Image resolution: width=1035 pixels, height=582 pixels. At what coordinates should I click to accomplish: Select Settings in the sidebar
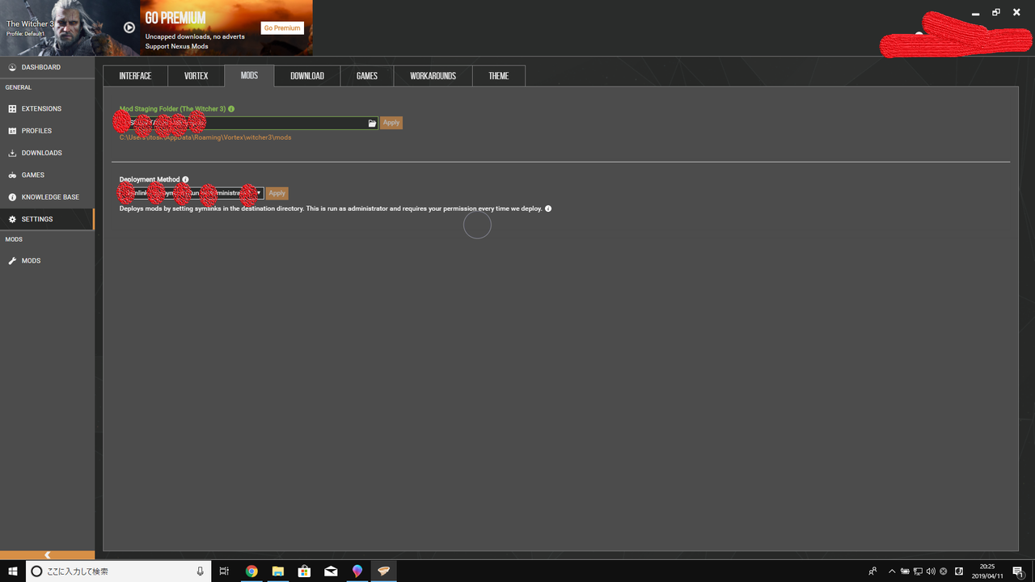[x=47, y=219]
